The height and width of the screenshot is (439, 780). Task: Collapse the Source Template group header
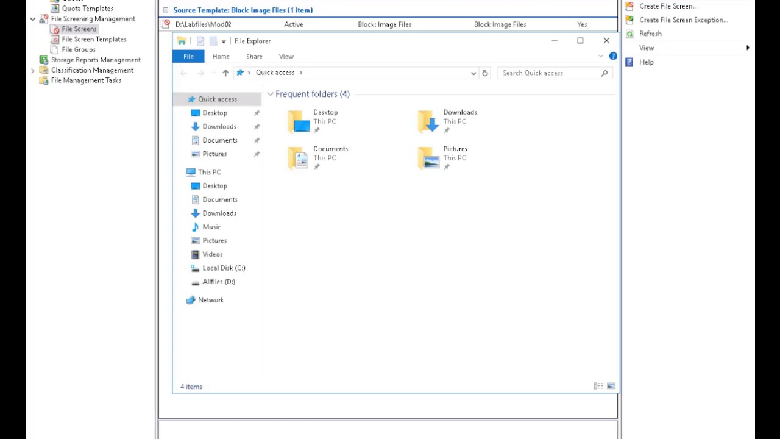(165, 10)
